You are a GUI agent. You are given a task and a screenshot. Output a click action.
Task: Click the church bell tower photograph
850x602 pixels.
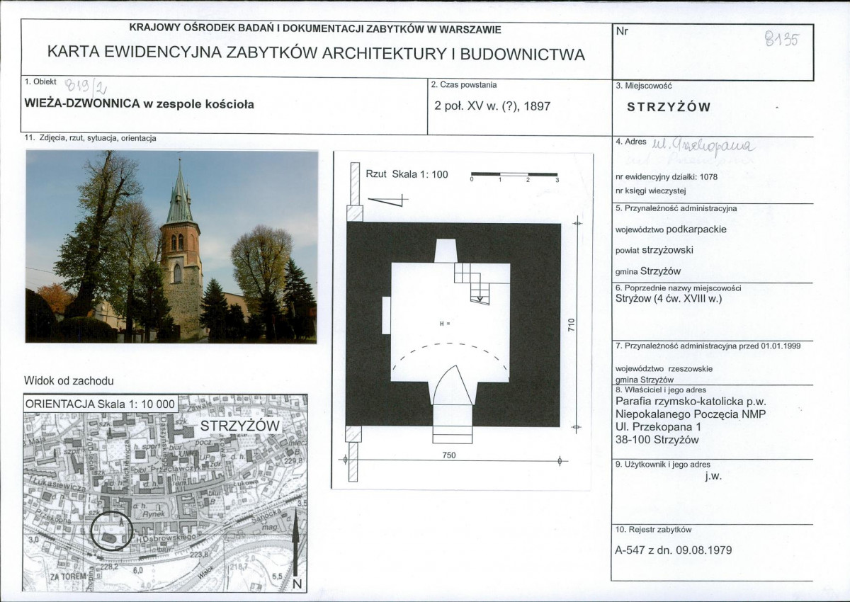click(171, 246)
